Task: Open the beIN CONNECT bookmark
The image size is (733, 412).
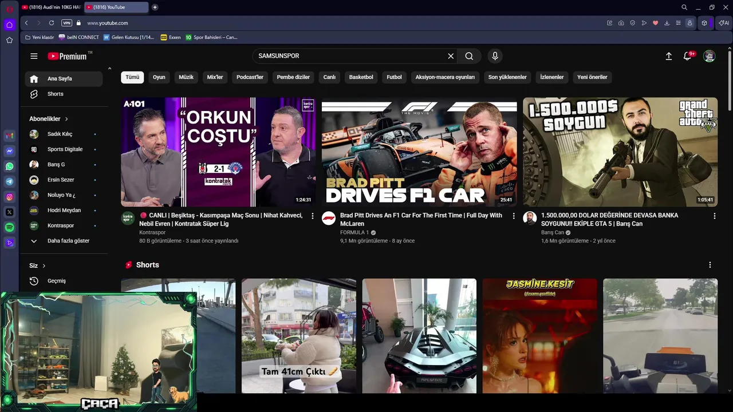Action: pos(79,37)
